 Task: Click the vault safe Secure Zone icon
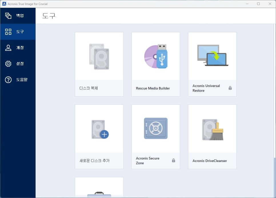click(x=156, y=128)
